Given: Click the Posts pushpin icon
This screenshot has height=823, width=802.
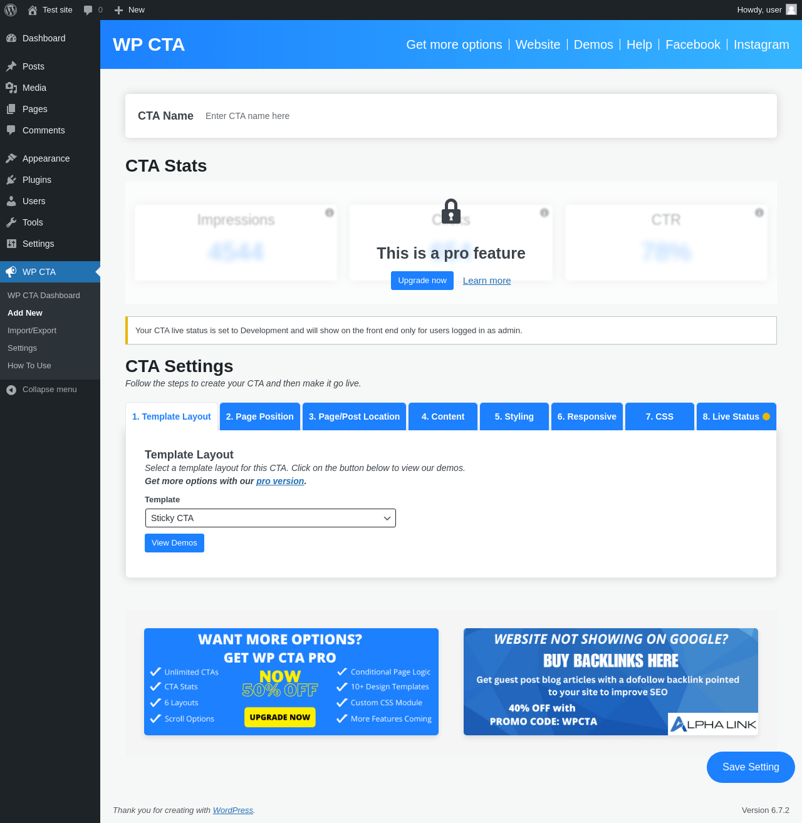Looking at the screenshot, I should point(11,66).
